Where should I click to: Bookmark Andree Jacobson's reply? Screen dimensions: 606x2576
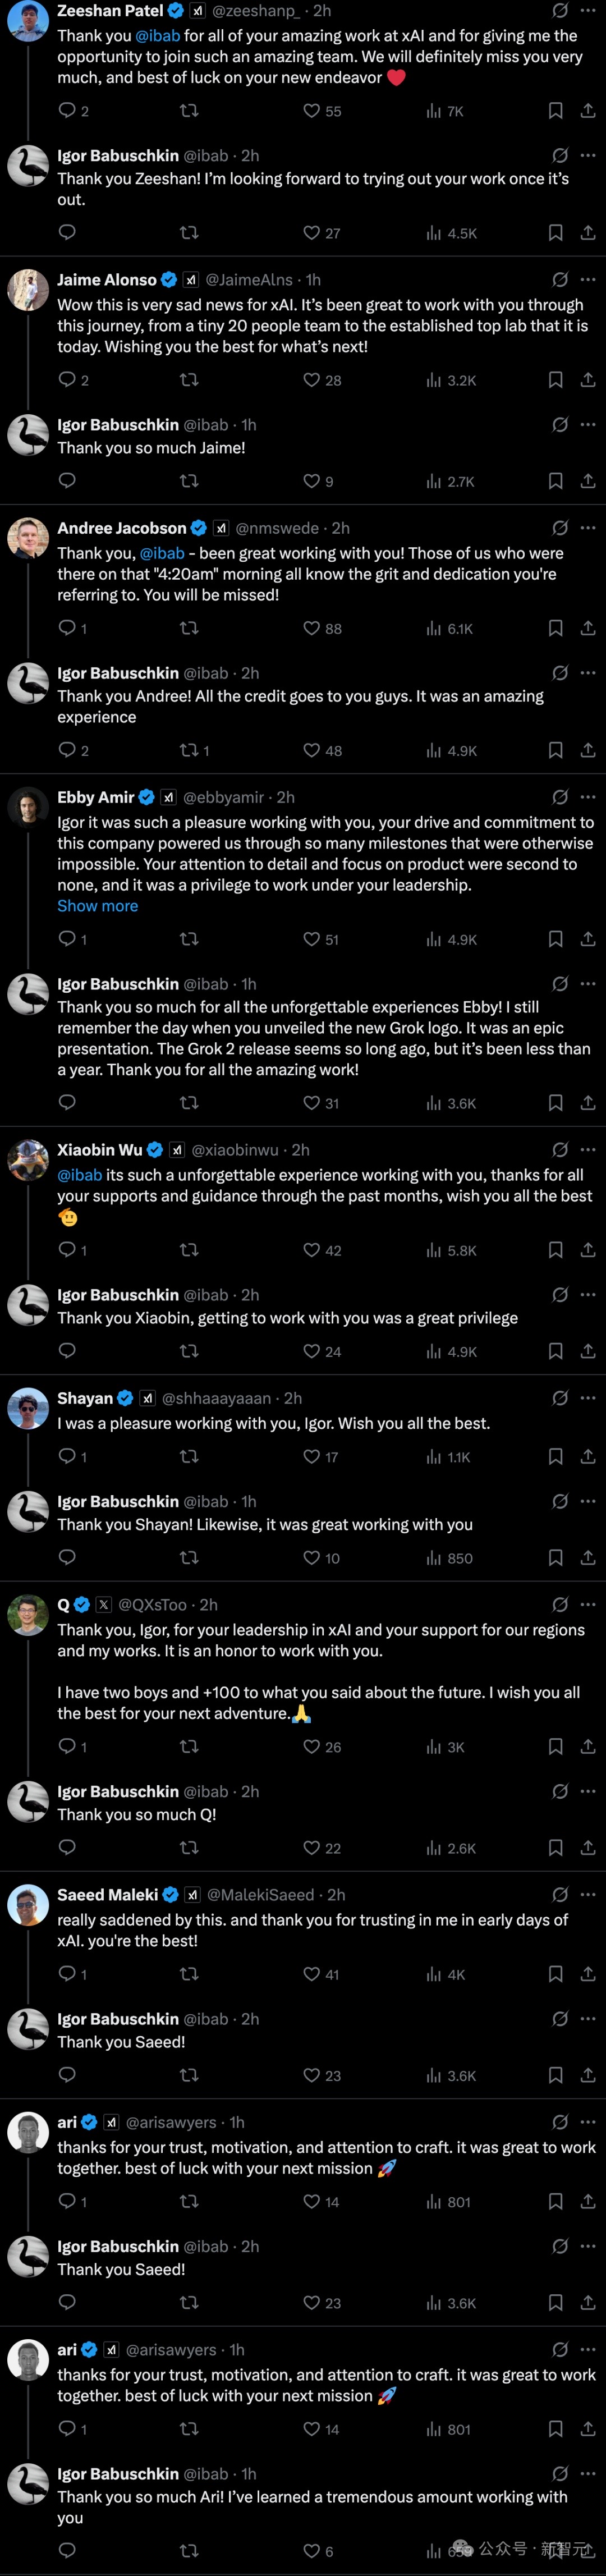pos(555,628)
